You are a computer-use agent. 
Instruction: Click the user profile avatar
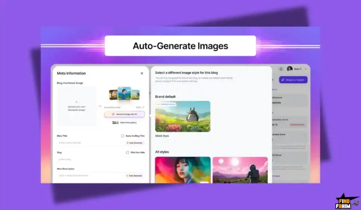(x=290, y=69)
